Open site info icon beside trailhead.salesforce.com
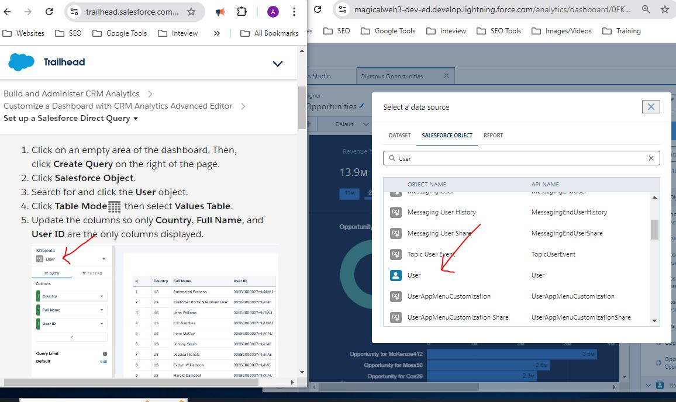The height and width of the screenshot is (402, 676). pyautogui.click(x=74, y=12)
